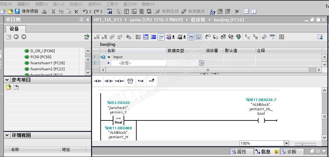Click the open branch icon
Viewport: 329px width, 157px height.
(x=141, y=81)
